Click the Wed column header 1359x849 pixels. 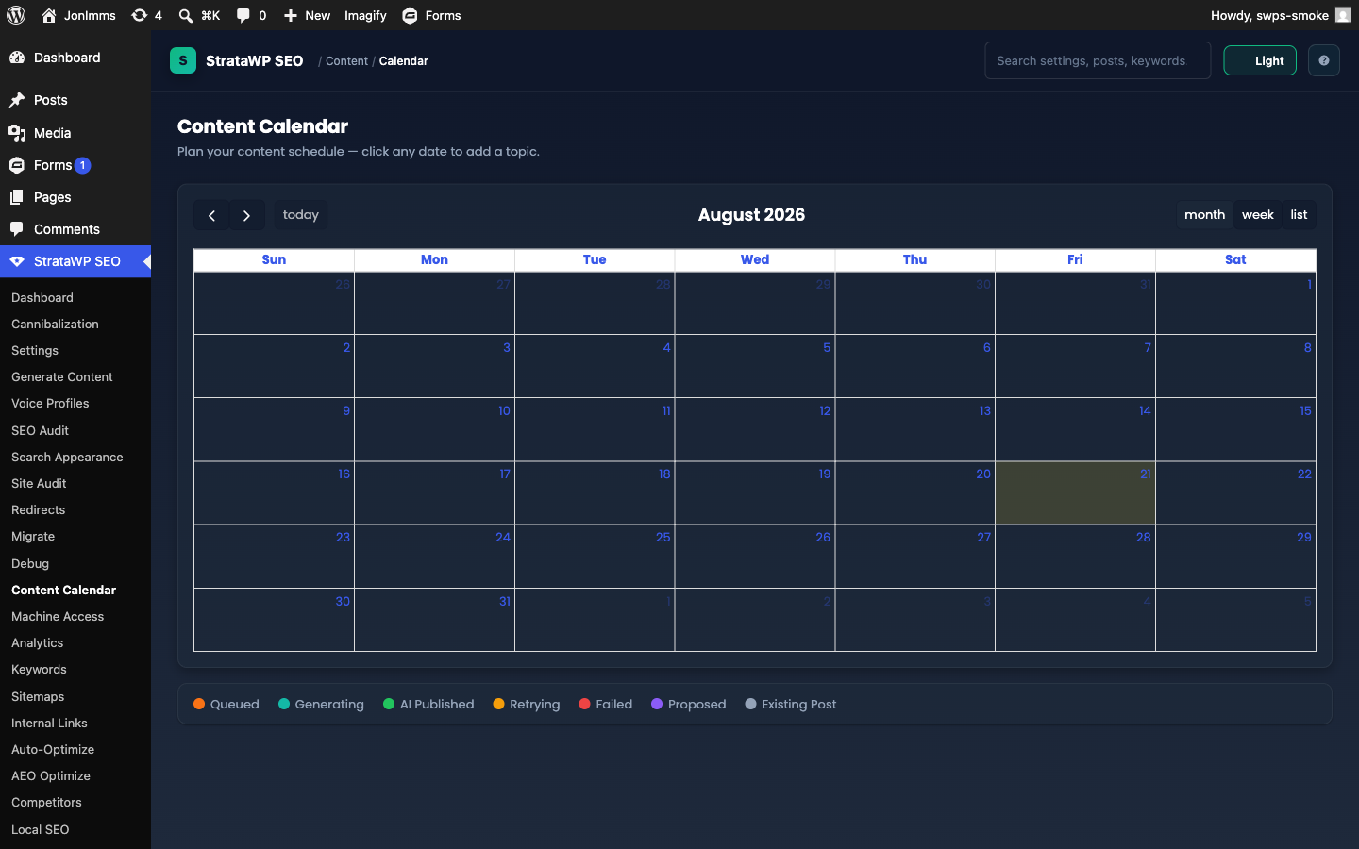tap(755, 259)
